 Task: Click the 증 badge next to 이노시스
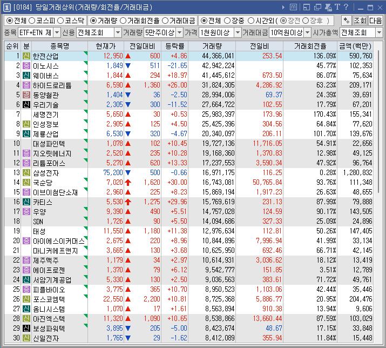pyautogui.click(x=26, y=65)
